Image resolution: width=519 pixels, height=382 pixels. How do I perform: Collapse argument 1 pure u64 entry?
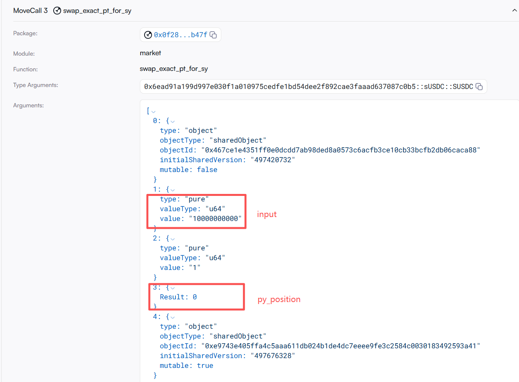coord(173,190)
